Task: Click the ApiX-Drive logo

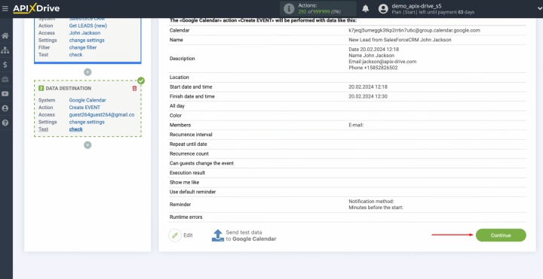Action: [36, 8]
